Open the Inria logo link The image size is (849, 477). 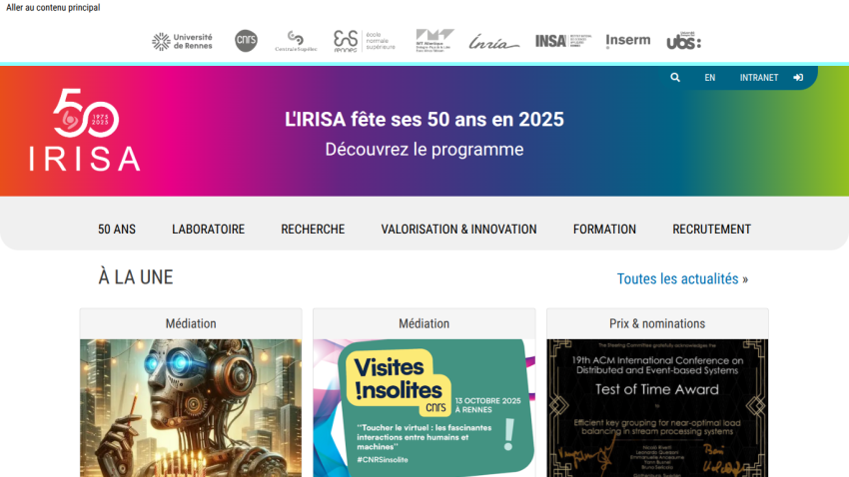pos(493,42)
